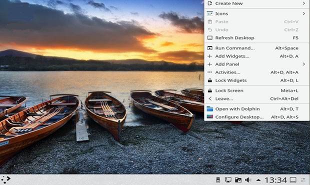Image resolution: width=310 pixels, height=185 pixels.
Task: Click the Alt+D, Alt+S shortcut text
Action: 284,117
